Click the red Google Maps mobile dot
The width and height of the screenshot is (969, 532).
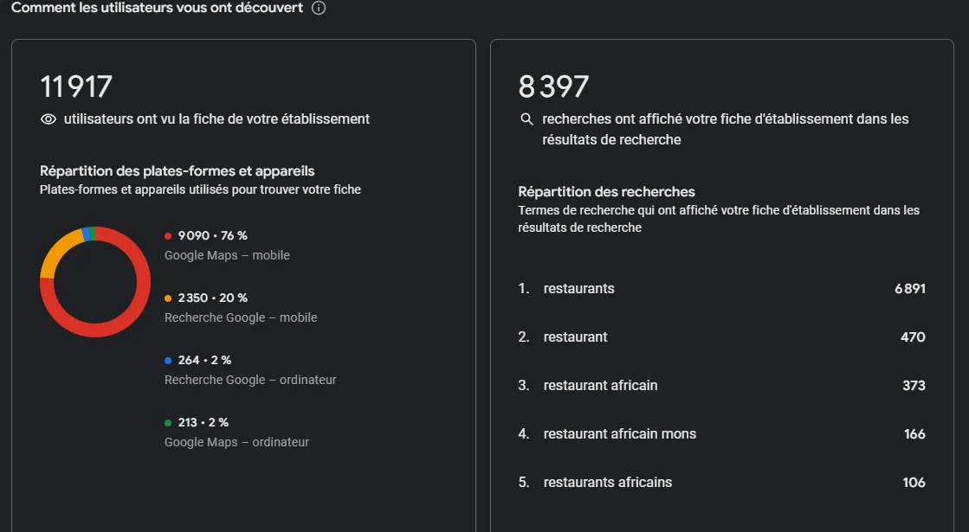(167, 236)
